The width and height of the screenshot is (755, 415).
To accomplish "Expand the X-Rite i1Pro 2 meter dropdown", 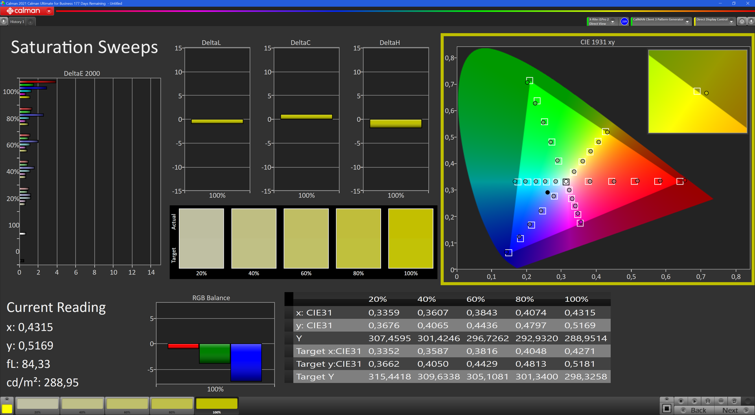I will coord(613,22).
